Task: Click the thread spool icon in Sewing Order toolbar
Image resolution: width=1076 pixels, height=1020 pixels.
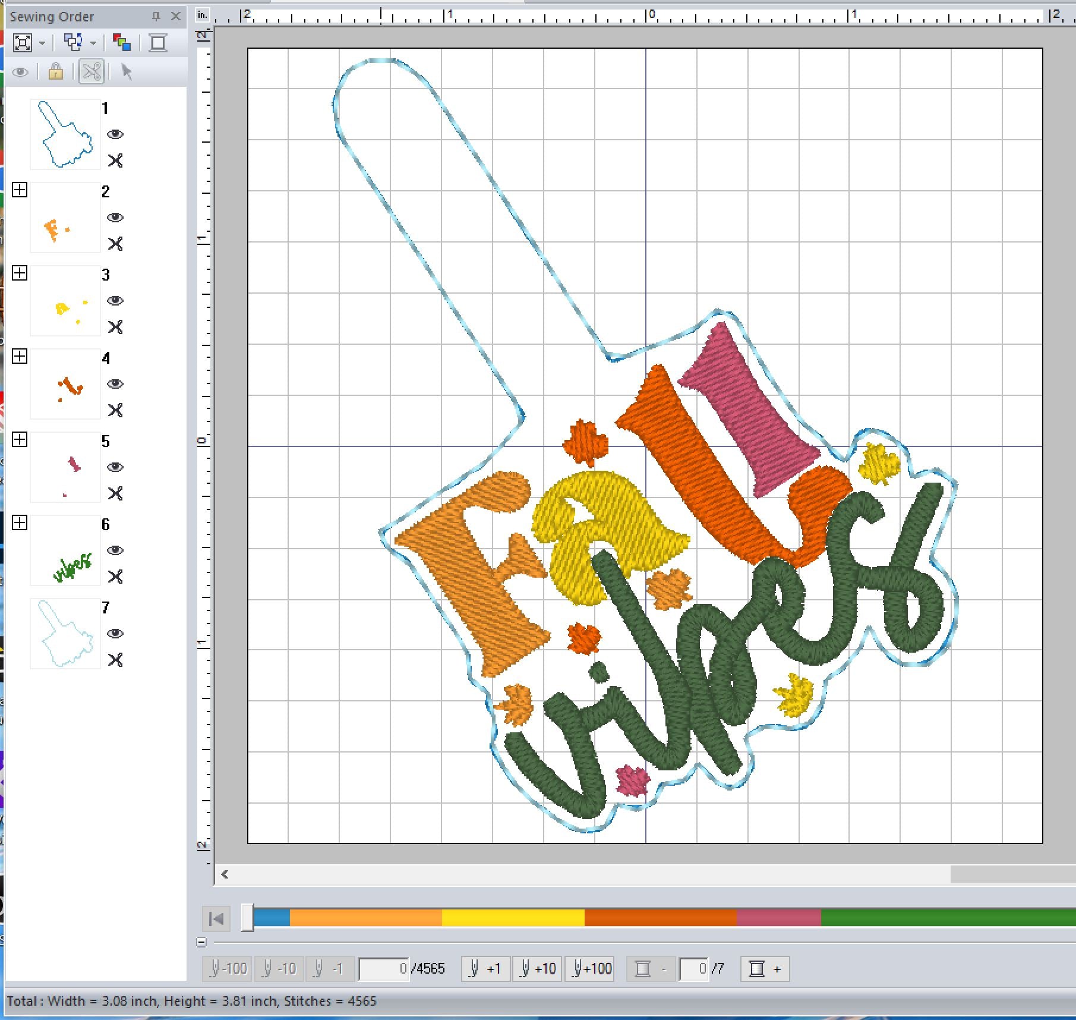Action: (x=158, y=43)
